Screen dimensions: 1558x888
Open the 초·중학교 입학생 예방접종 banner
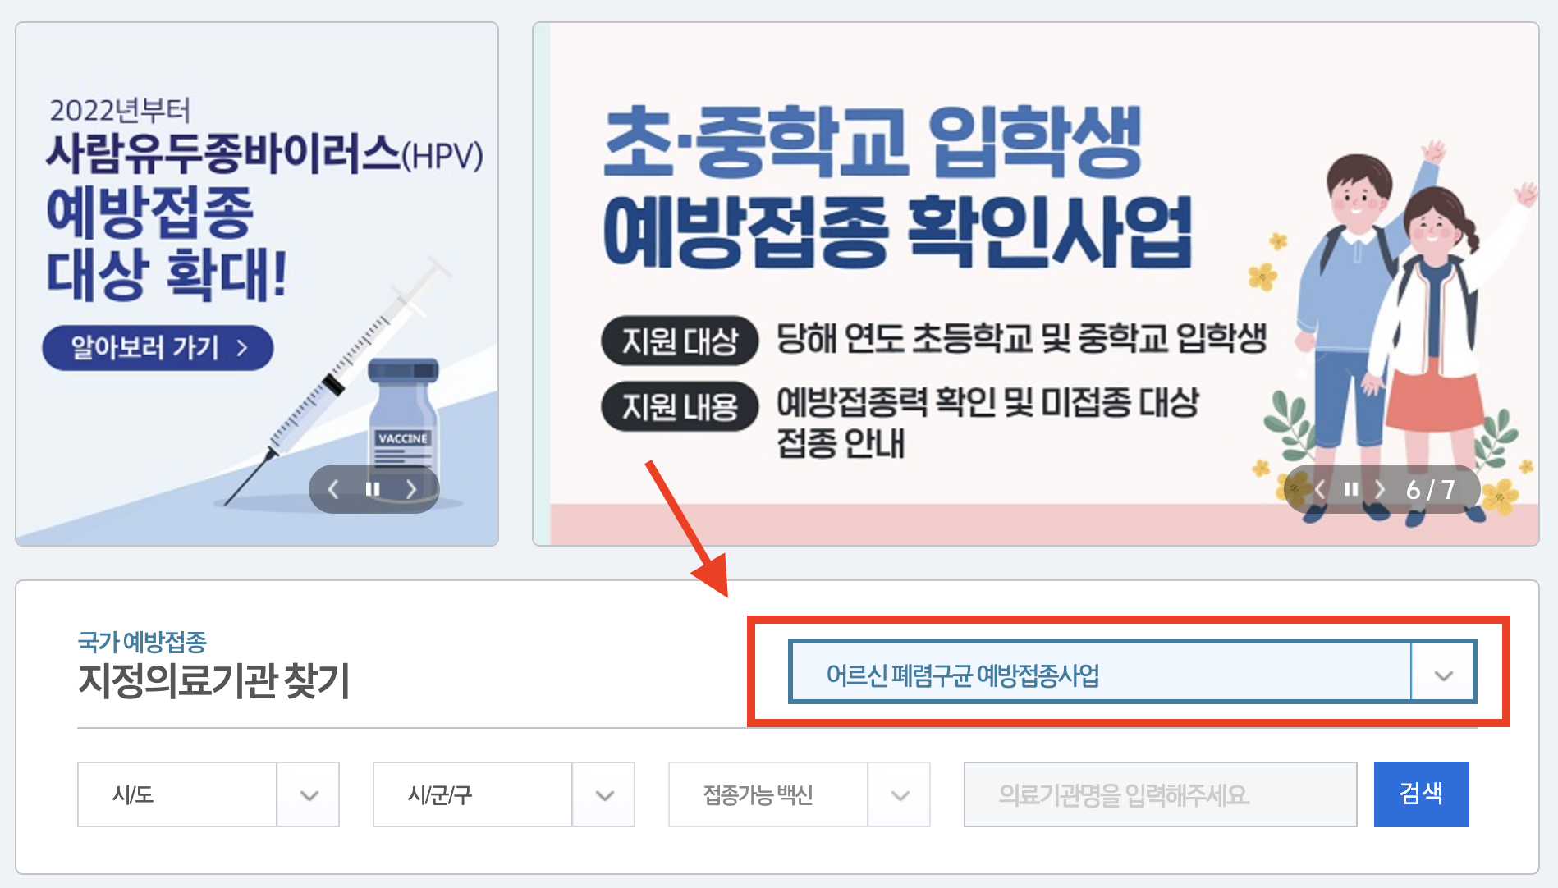click(x=1036, y=284)
